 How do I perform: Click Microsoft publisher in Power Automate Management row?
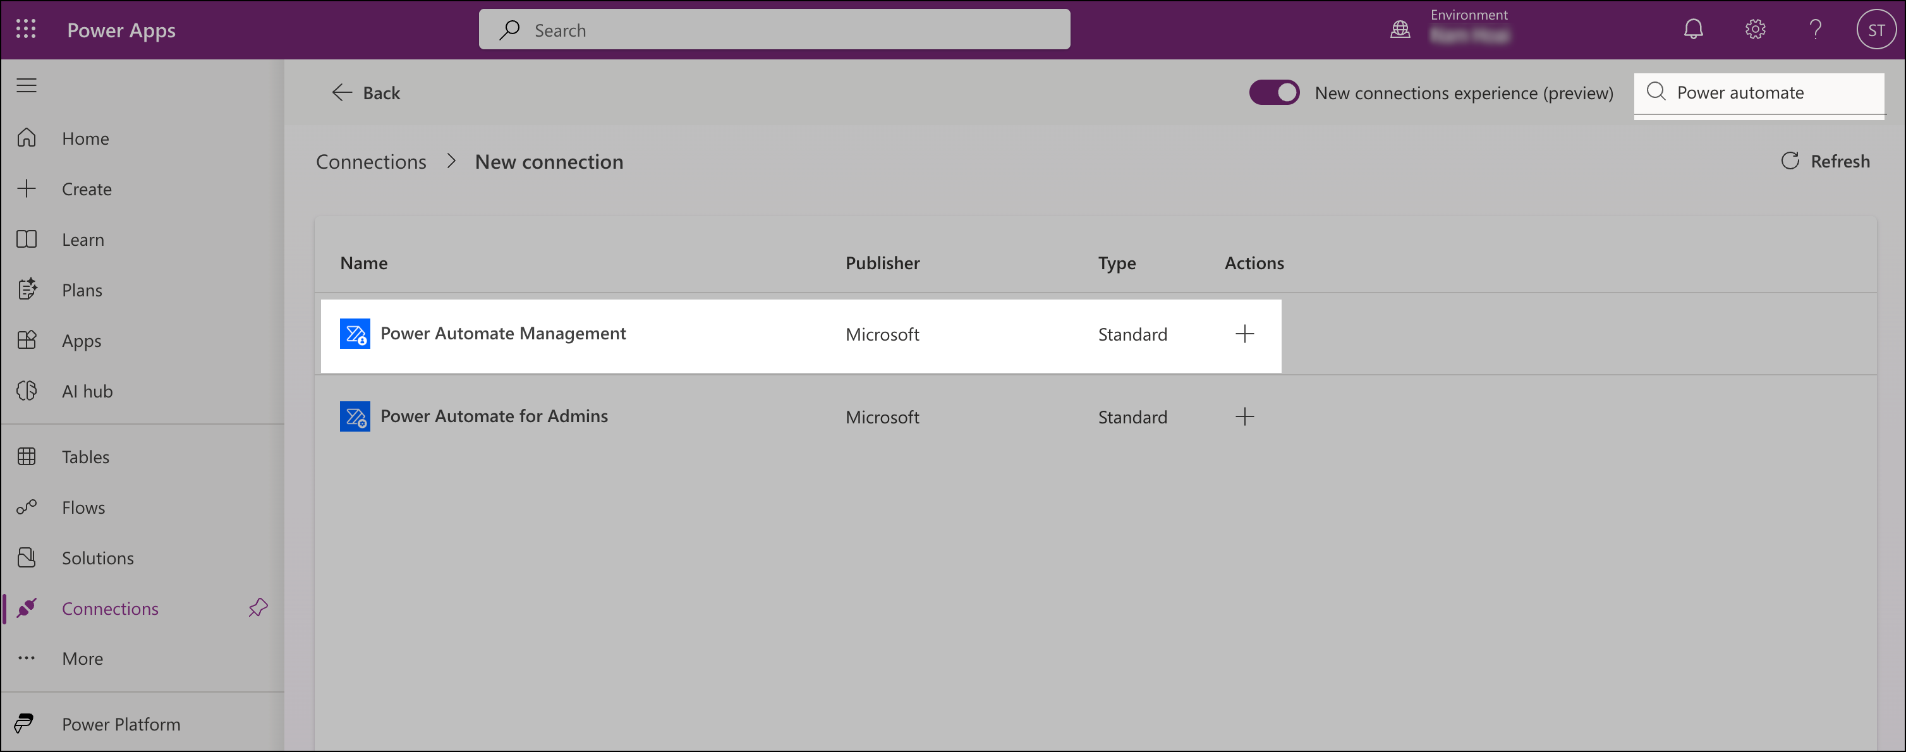point(882,334)
